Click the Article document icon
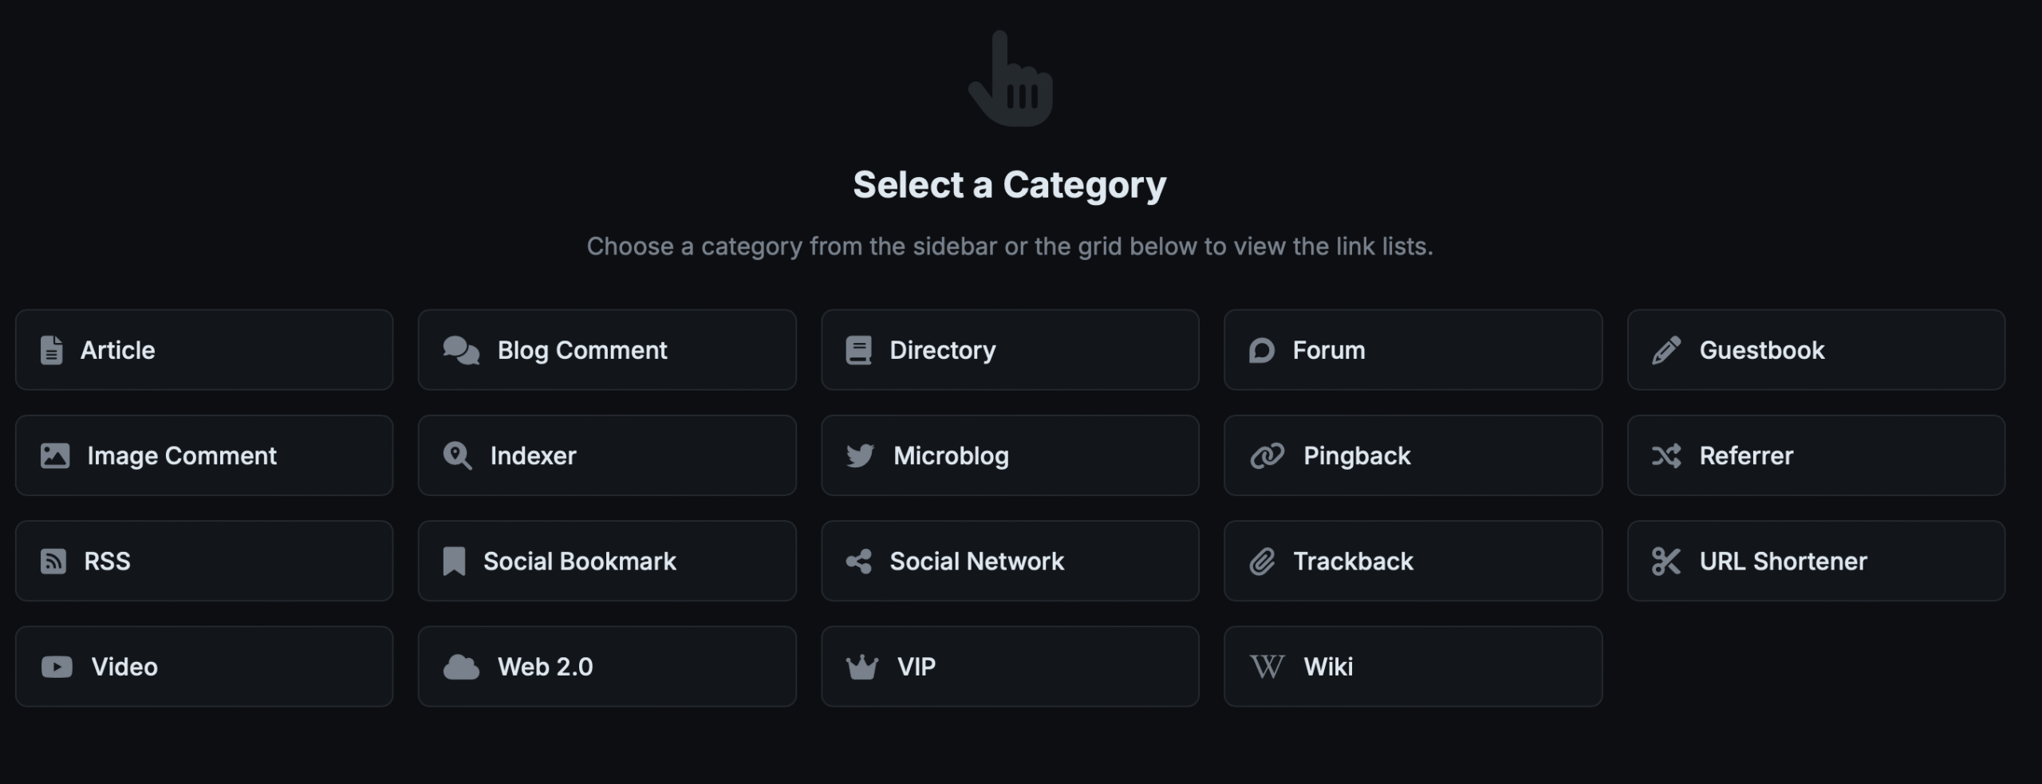 click(52, 350)
